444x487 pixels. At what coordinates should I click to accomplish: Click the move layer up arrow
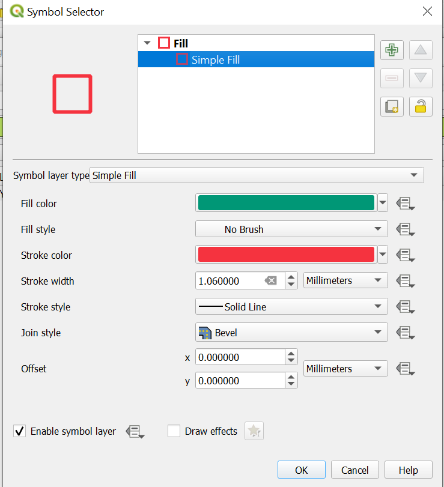(x=421, y=50)
